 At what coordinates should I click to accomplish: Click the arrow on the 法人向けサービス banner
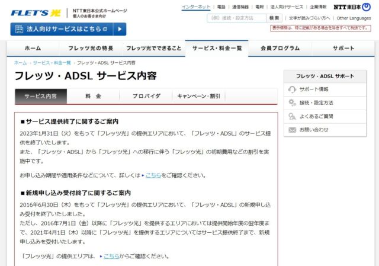point(120,29)
